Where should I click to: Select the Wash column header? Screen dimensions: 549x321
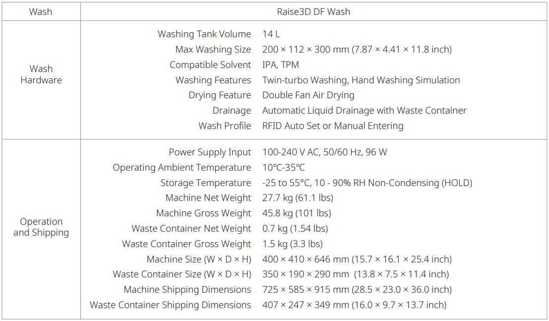tap(41, 11)
